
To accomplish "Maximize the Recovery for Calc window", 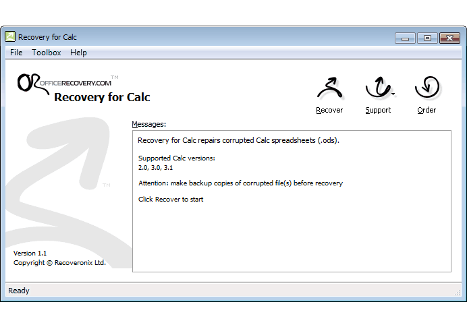I will [427, 38].
